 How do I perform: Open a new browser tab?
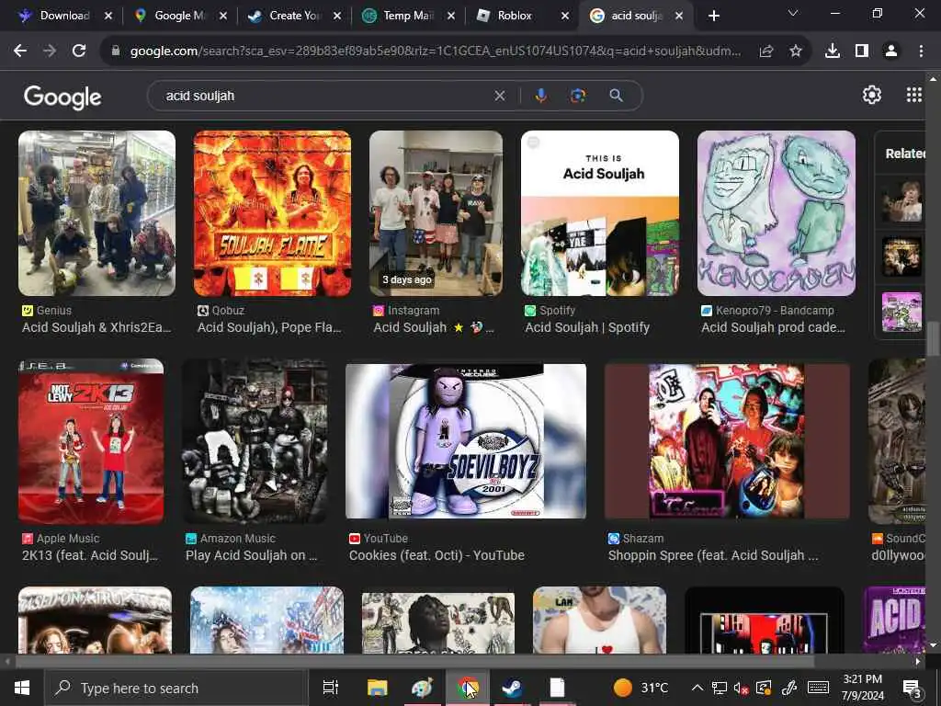pyautogui.click(x=713, y=16)
